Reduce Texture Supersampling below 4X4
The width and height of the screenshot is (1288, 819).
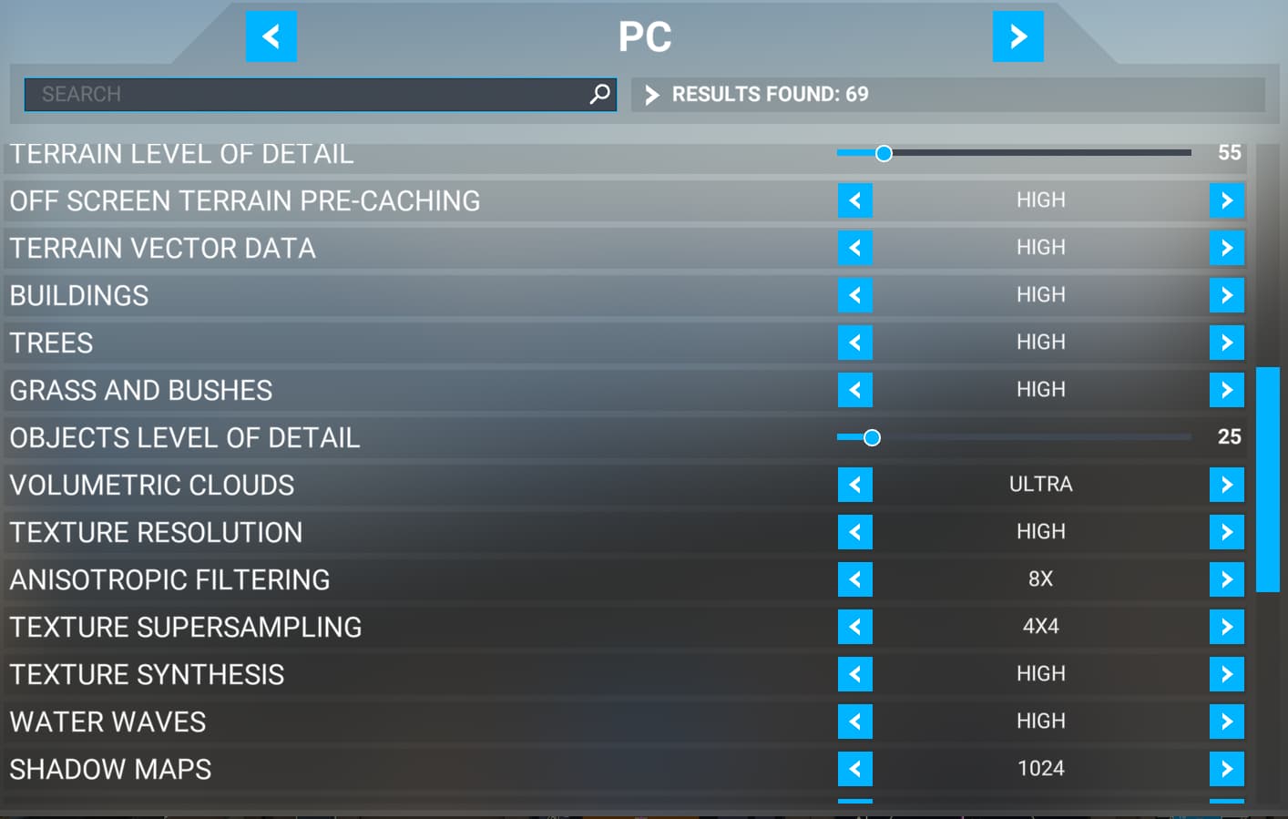point(854,627)
